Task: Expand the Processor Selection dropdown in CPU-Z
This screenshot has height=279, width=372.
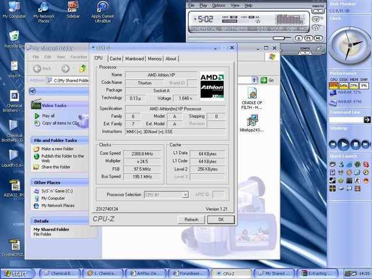Action: [185, 195]
